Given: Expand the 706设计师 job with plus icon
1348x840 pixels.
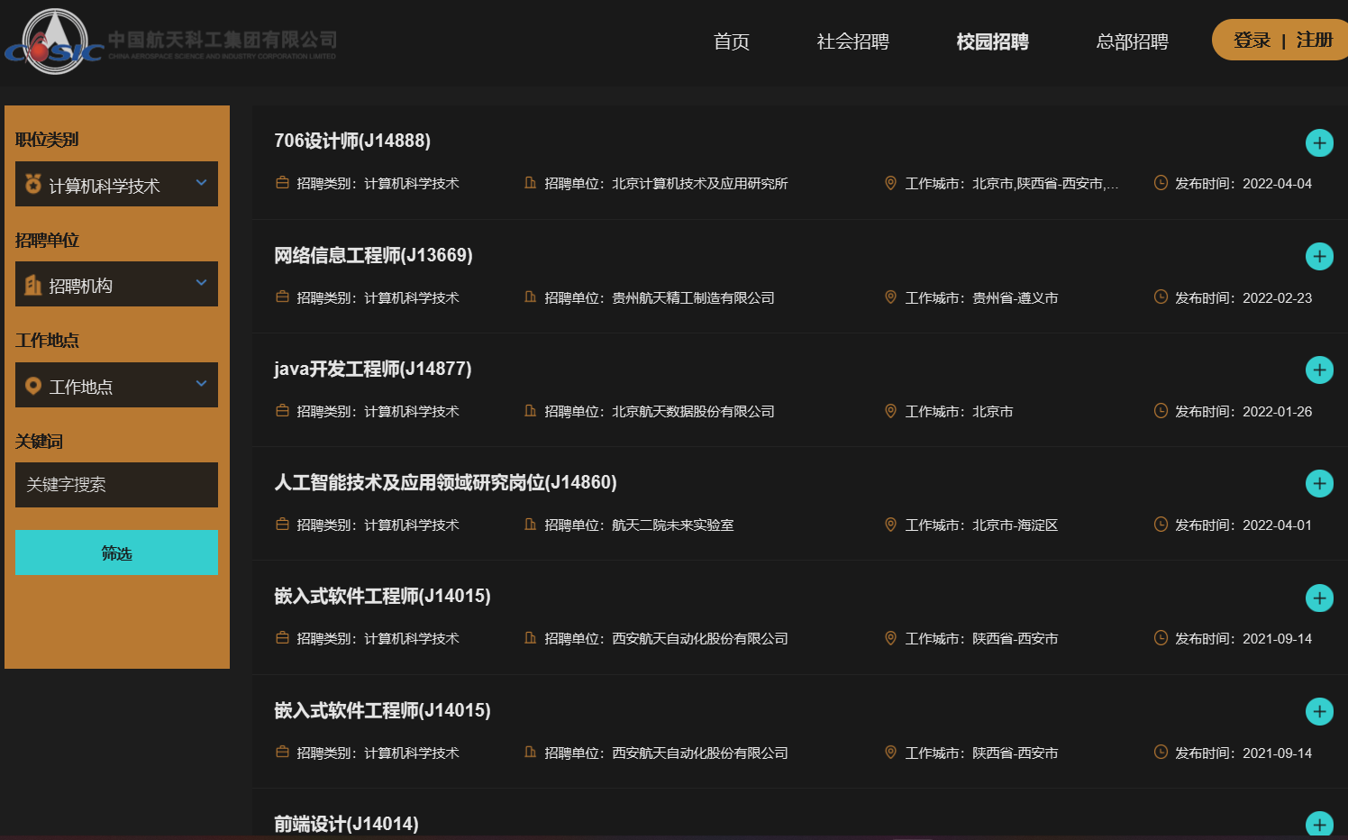Looking at the screenshot, I should tap(1319, 142).
